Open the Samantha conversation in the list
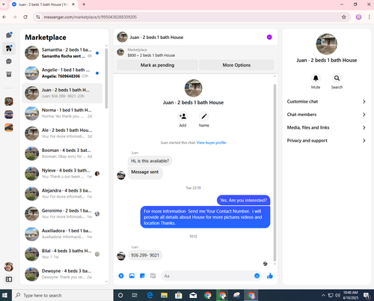Viewport: 374px width, 301px height. (x=62, y=53)
